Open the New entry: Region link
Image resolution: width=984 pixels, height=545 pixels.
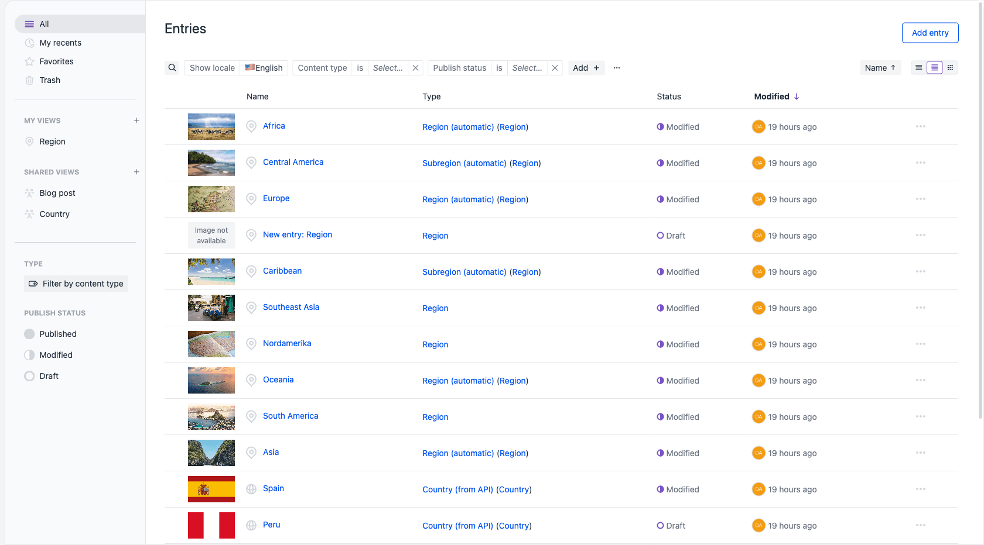tap(298, 234)
